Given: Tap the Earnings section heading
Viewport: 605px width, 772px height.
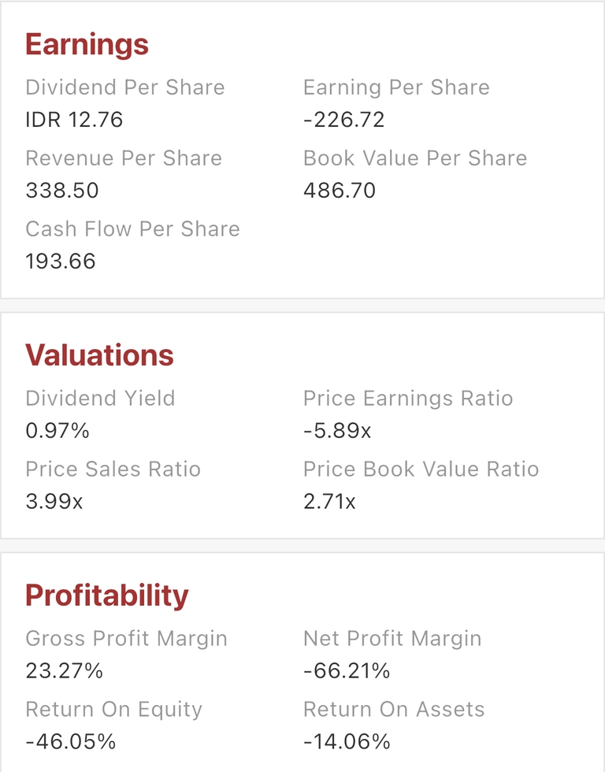Looking at the screenshot, I should point(87,44).
